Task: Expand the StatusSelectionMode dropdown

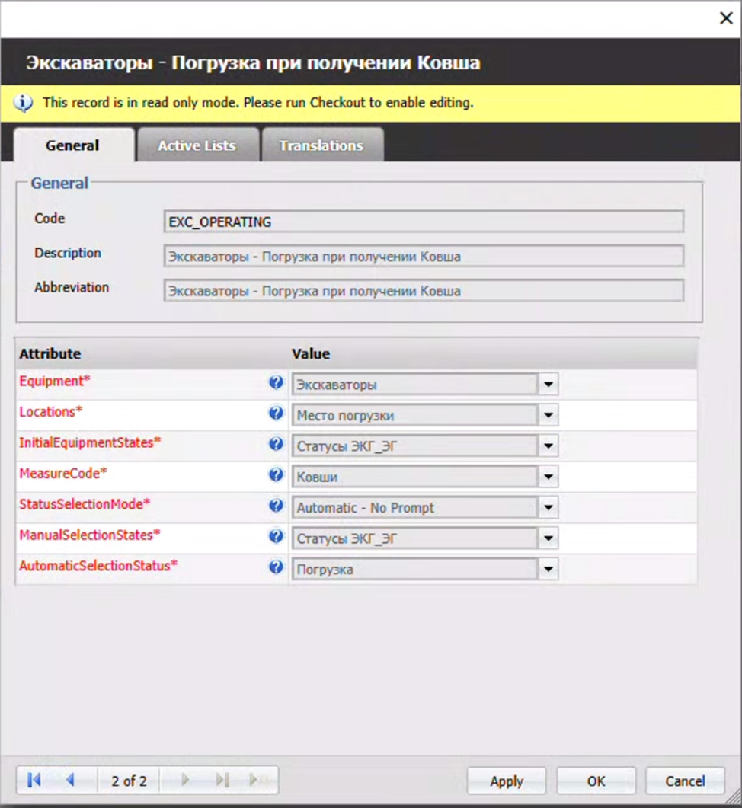Action: pos(549,507)
